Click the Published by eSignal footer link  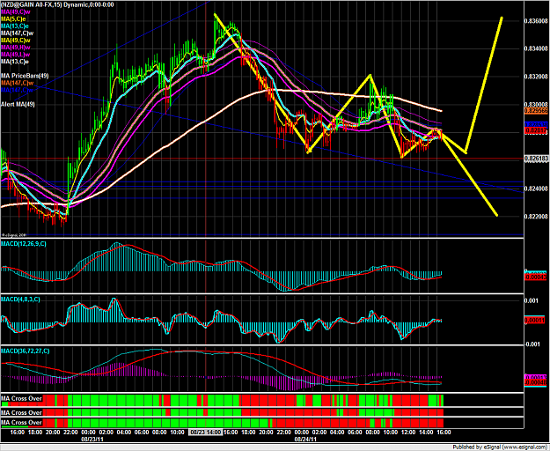tap(501, 447)
